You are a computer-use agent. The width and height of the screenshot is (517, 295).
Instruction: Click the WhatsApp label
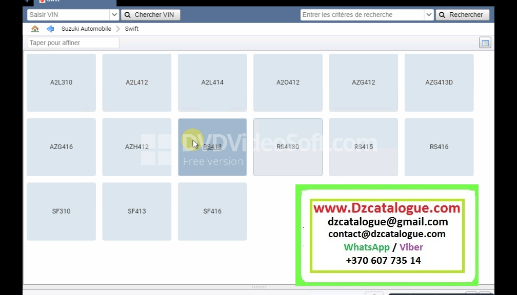367,247
